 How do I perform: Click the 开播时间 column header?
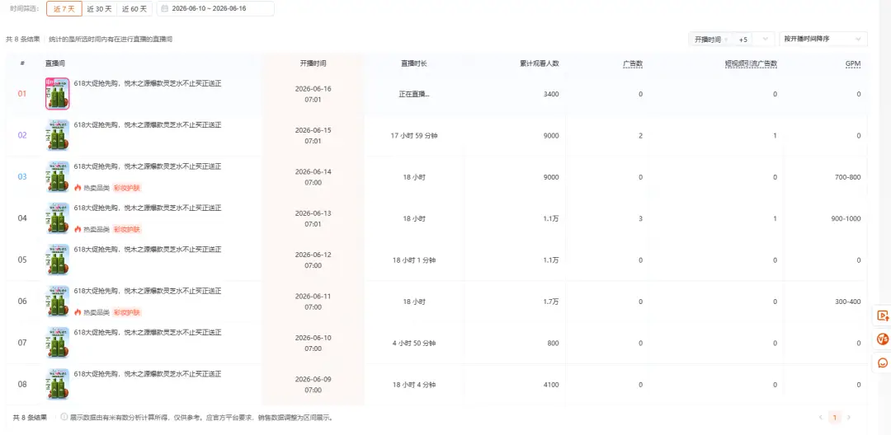pos(313,63)
